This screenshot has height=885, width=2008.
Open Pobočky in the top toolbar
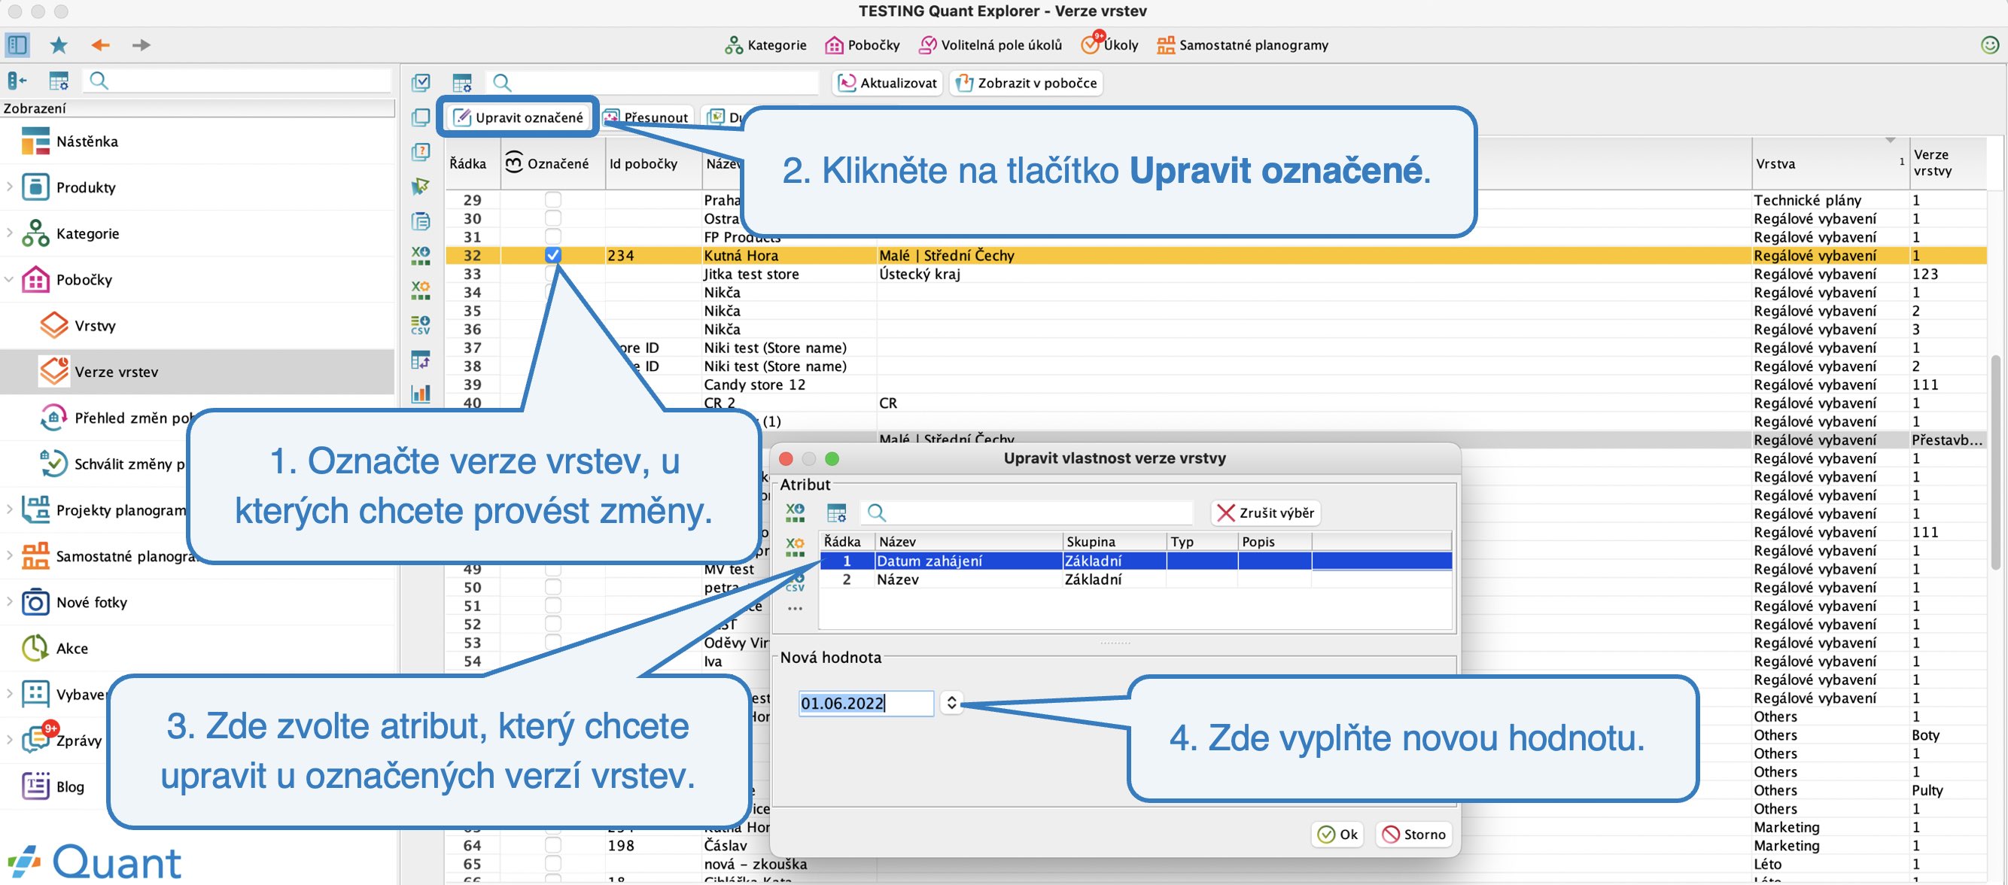click(863, 45)
